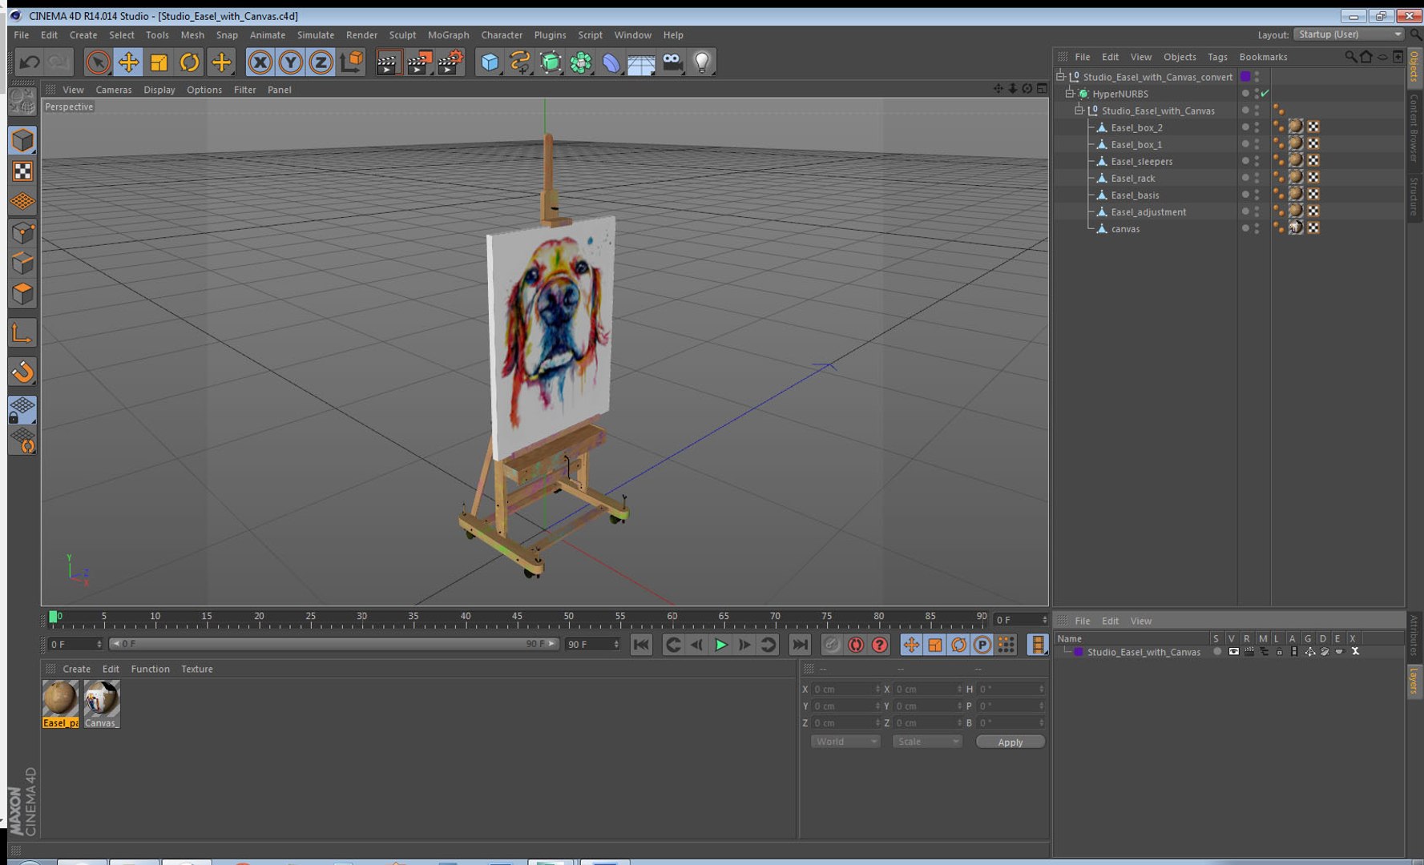Viewport: 1424px width, 865px height.
Task: Open Object Manager Tags menu
Action: point(1217,57)
